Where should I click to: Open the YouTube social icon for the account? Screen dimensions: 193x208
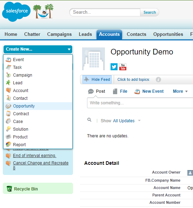[x=123, y=67]
